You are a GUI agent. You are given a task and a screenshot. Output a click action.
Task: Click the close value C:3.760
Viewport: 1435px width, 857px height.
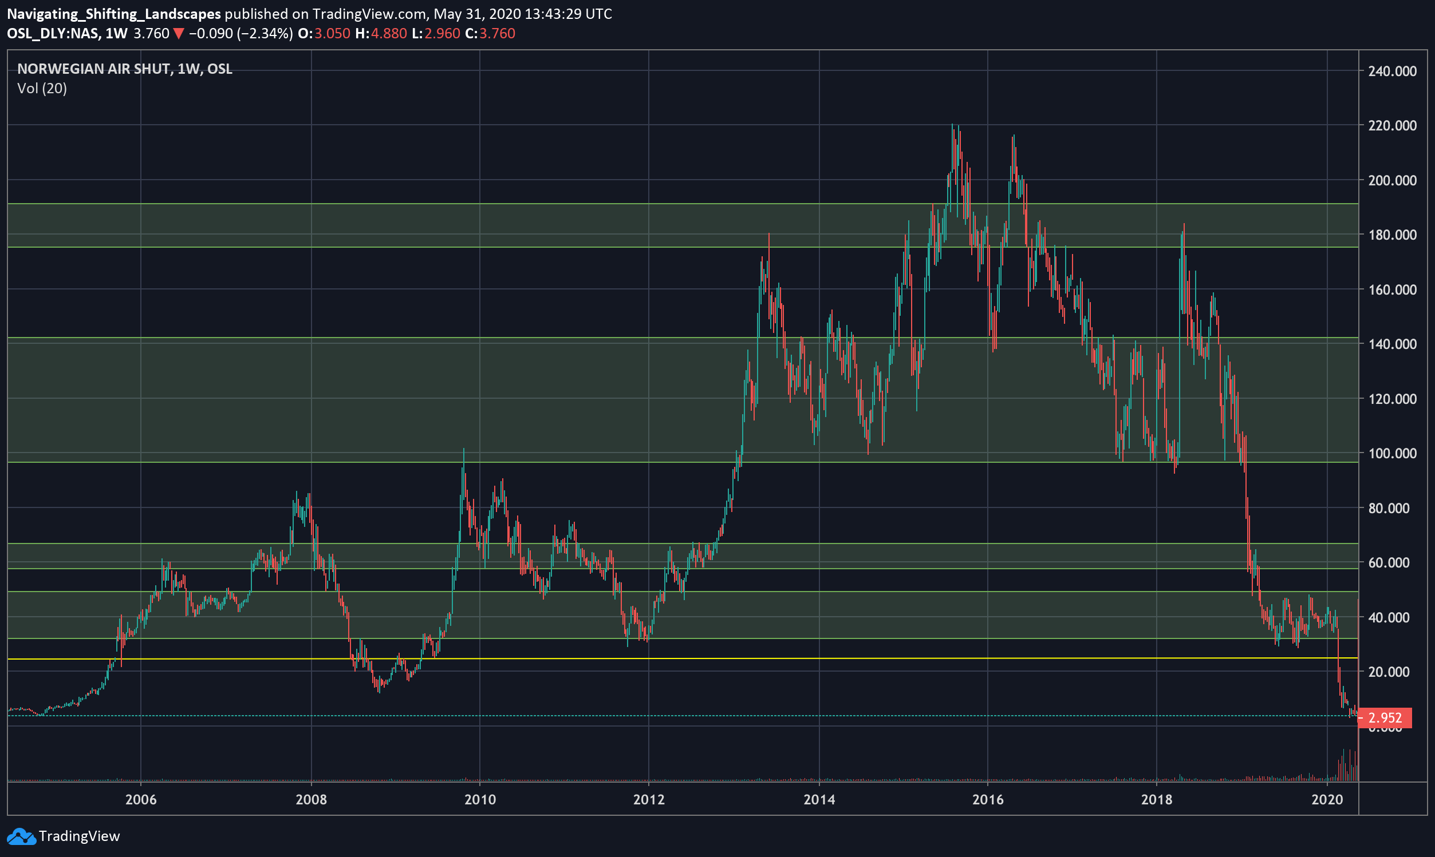(490, 34)
